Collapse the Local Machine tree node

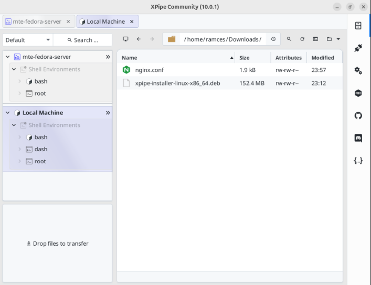pyautogui.click(x=7, y=113)
